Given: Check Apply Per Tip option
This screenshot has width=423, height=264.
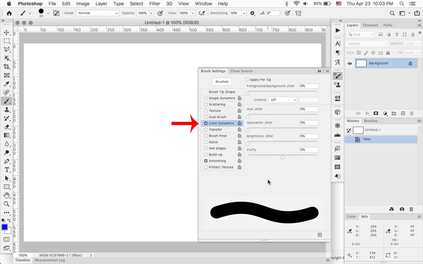Looking at the screenshot, I should pos(247,80).
